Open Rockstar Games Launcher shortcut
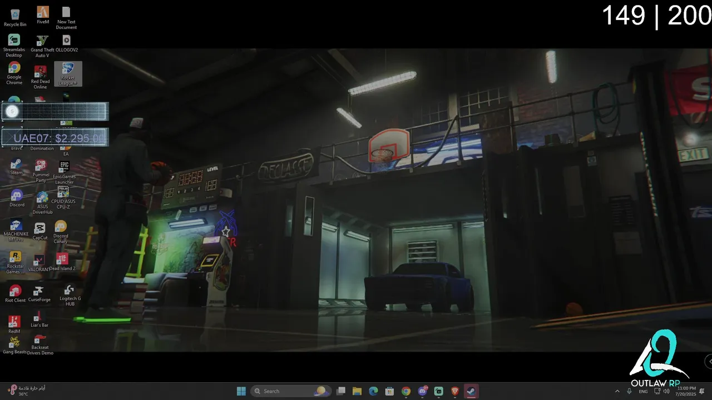Screen dimensions: 712x400 click(16, 263)
